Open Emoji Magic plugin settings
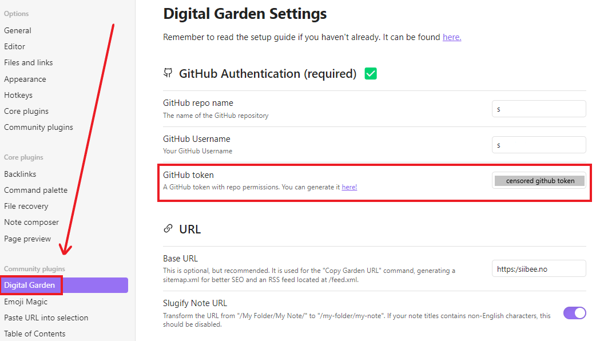596x341 pixels. click(x=26, y=302)
